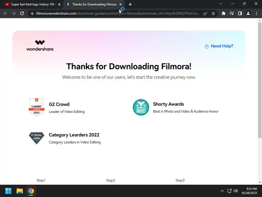Click the Shorty Awards heading
The width and height of the screenshot is (262, 197).
(168, 104)
